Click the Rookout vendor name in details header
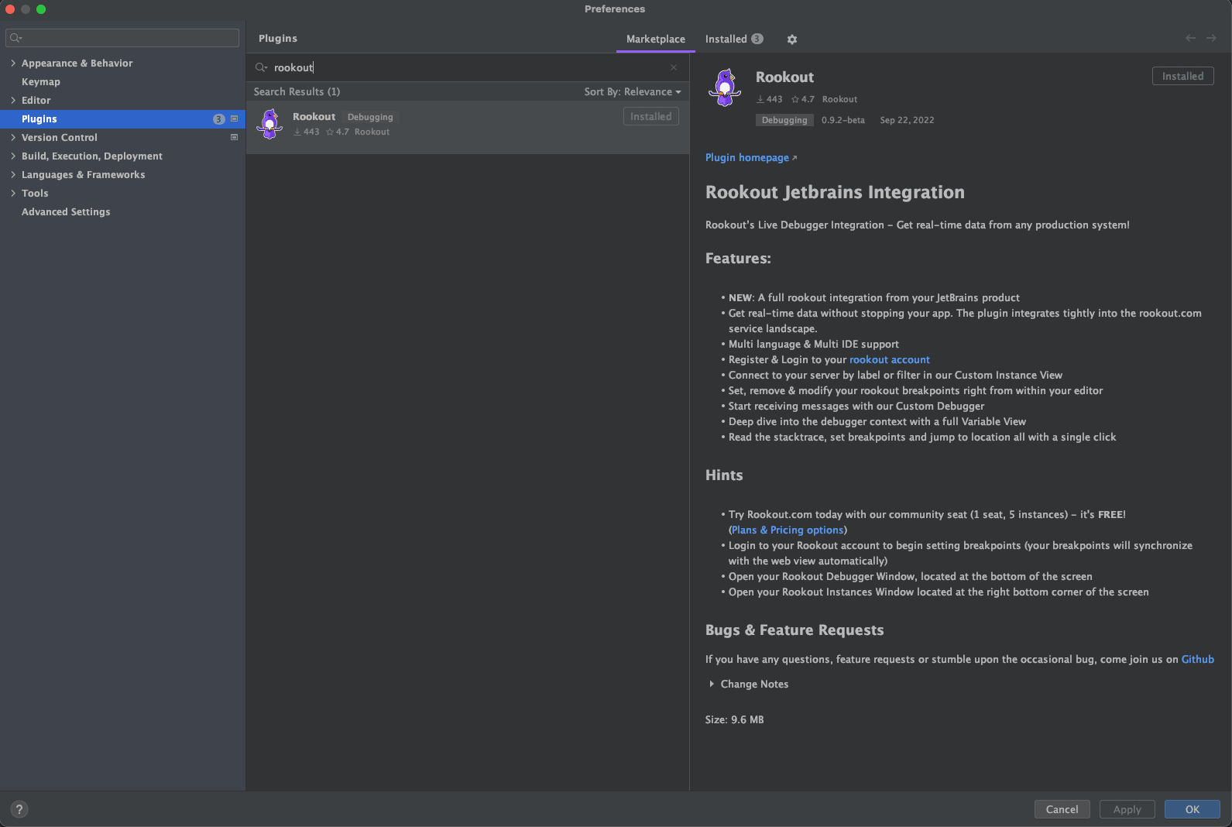The width and height of the screenshot is (1232, 827). point(839,99)
